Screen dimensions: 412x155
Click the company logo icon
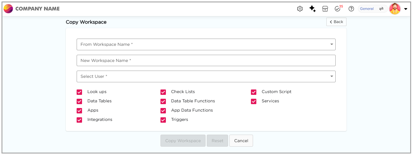click(x=8, y=9)
